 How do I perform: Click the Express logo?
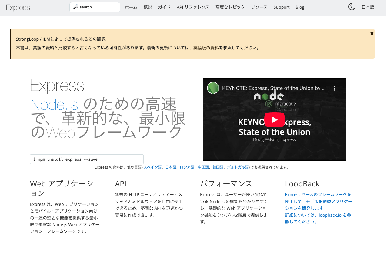18,7
